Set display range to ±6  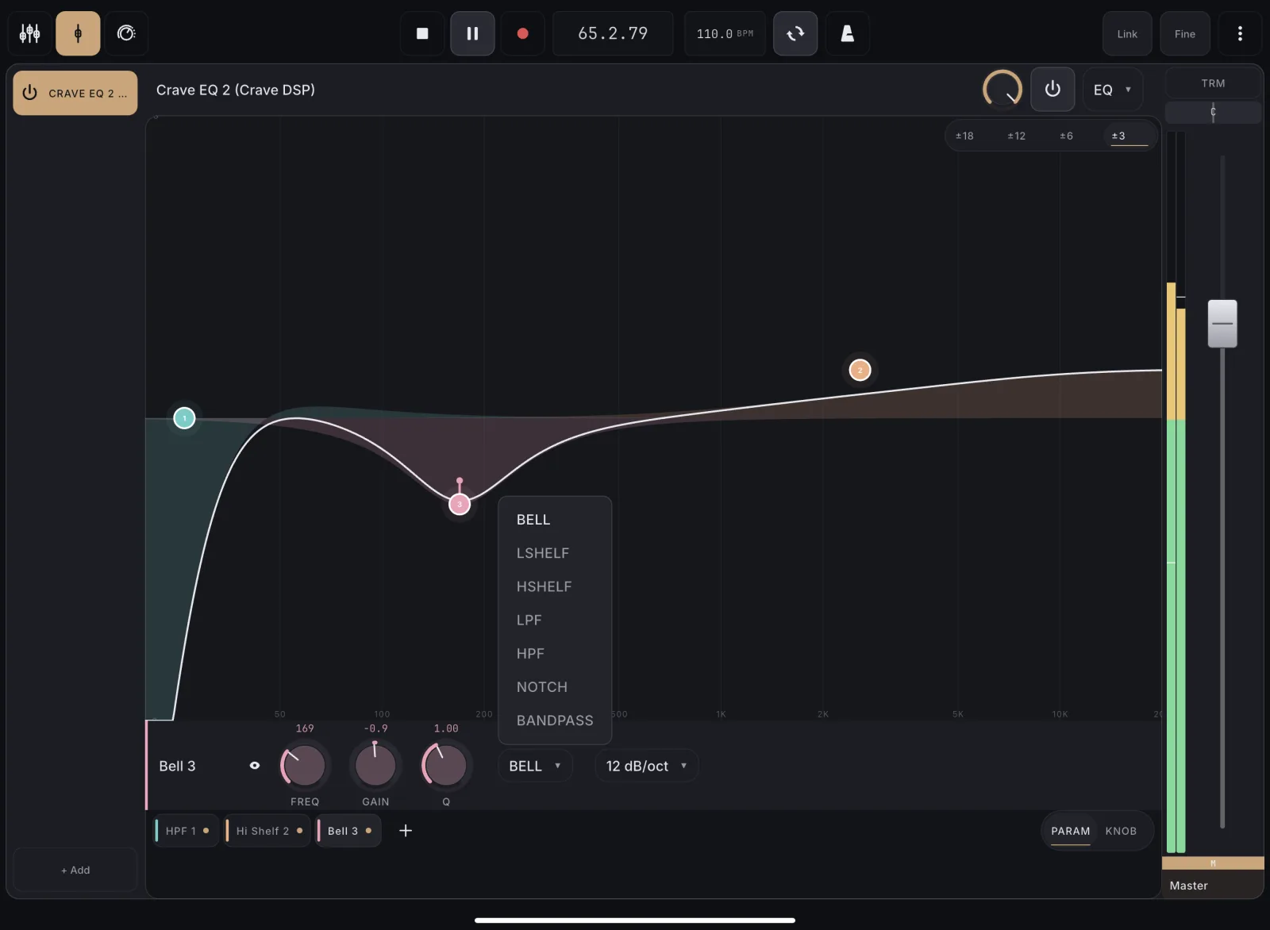click(1066, 136)
